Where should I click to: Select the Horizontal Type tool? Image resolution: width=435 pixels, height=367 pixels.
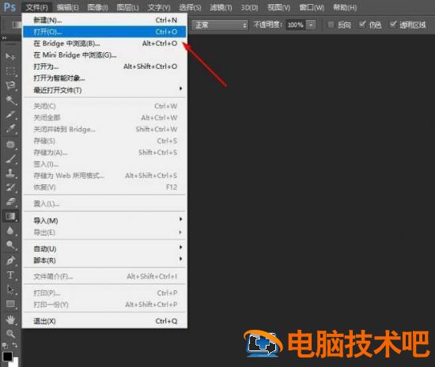[x=10, y=275]
